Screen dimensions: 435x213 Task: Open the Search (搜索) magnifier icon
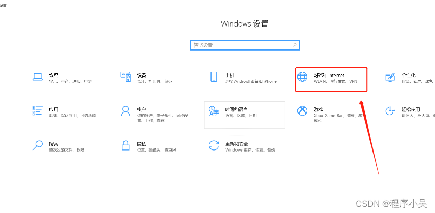tap(38, 145)
